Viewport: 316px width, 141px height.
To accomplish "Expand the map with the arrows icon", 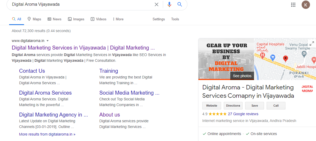I will 311,43.
